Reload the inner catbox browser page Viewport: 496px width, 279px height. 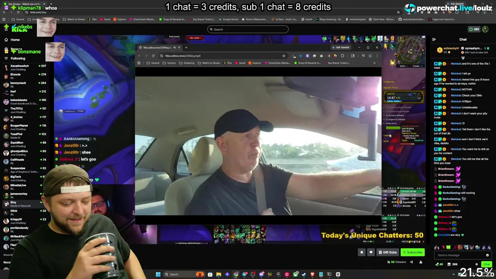[x=153, y=56]
